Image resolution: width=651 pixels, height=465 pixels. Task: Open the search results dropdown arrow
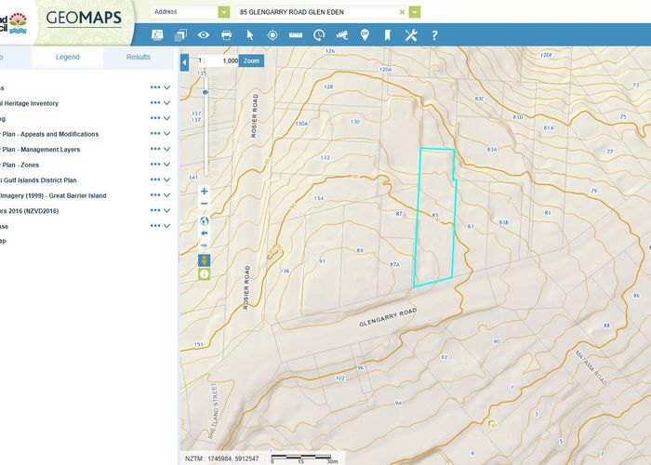coord(415,12)
